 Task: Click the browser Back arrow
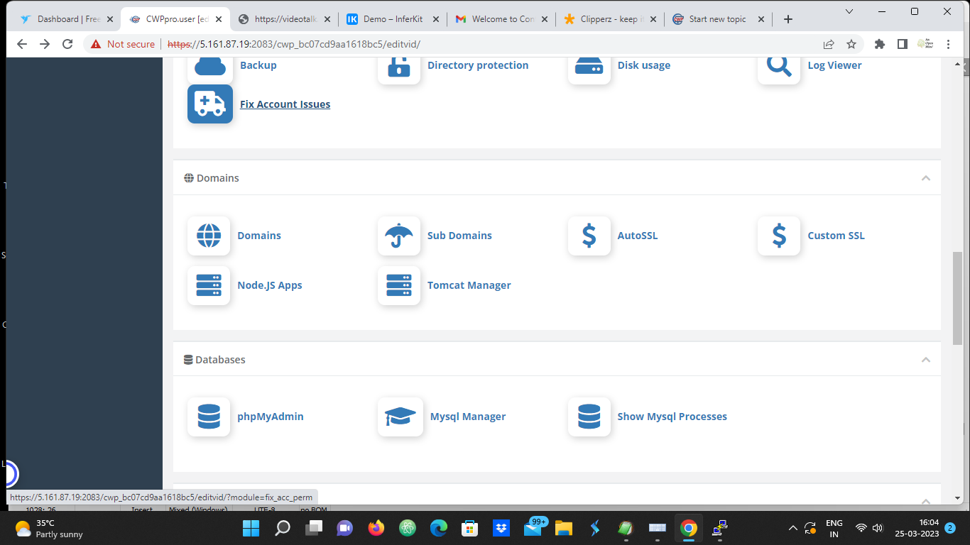[22, 44]
